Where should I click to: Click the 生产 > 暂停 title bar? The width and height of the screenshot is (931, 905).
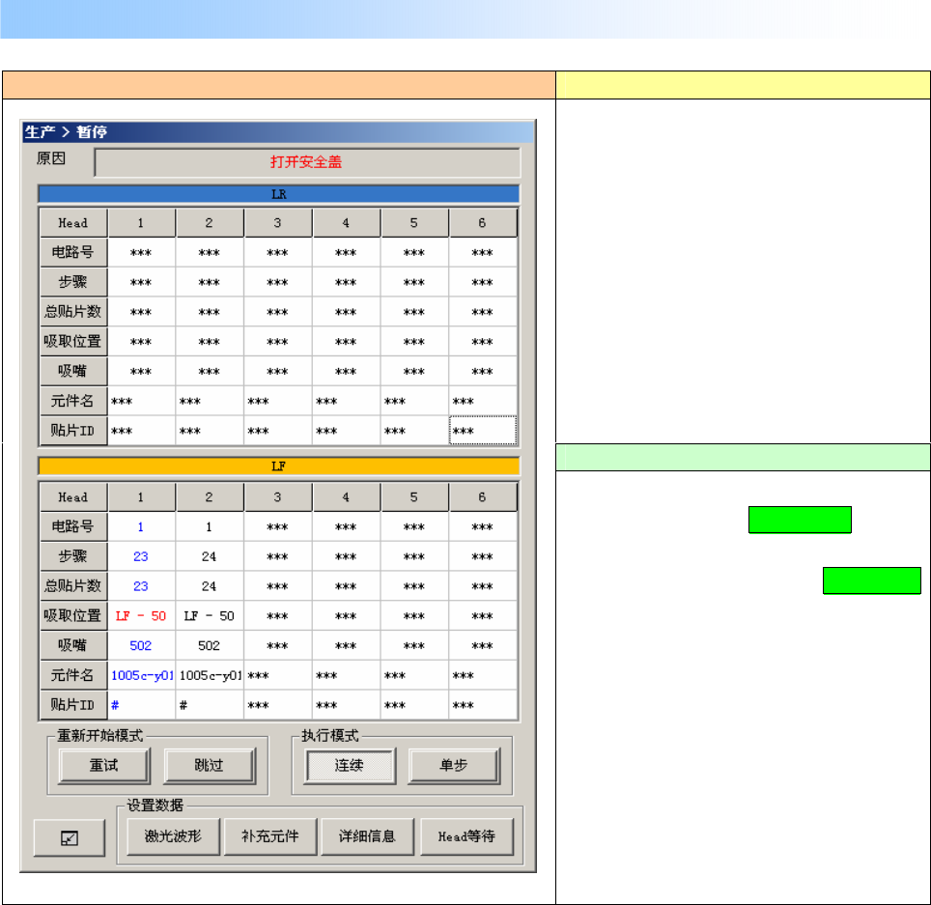(278, 131)
